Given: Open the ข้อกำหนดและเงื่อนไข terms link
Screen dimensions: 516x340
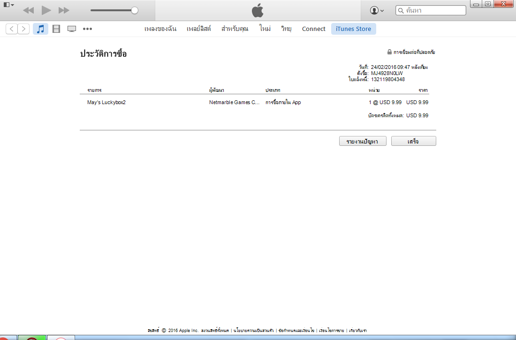Looking at the screenshot, I should click(296, 331).
